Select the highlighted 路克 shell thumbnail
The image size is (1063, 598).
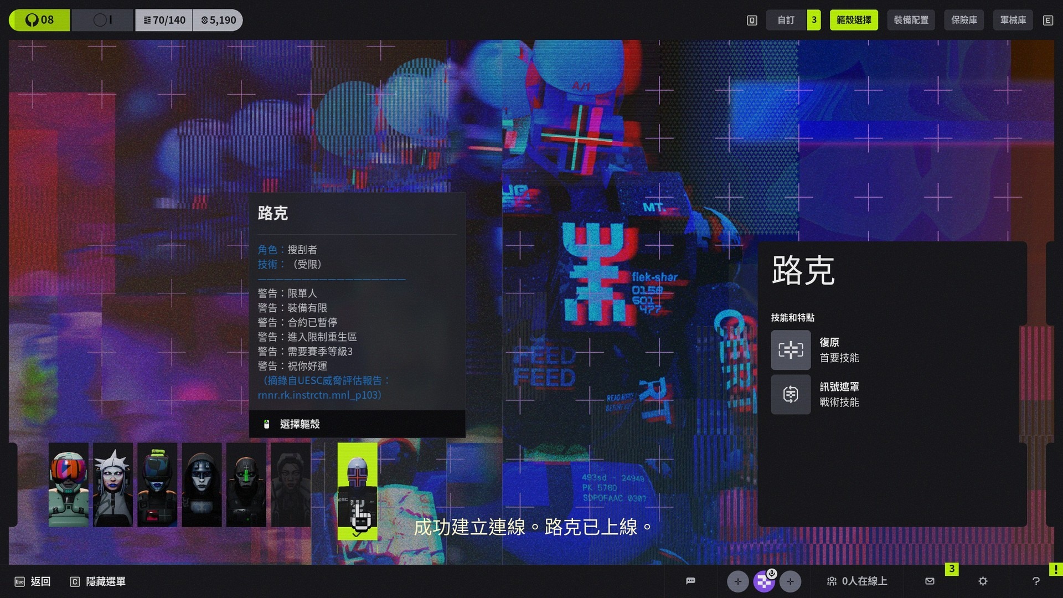coord(357,490)
